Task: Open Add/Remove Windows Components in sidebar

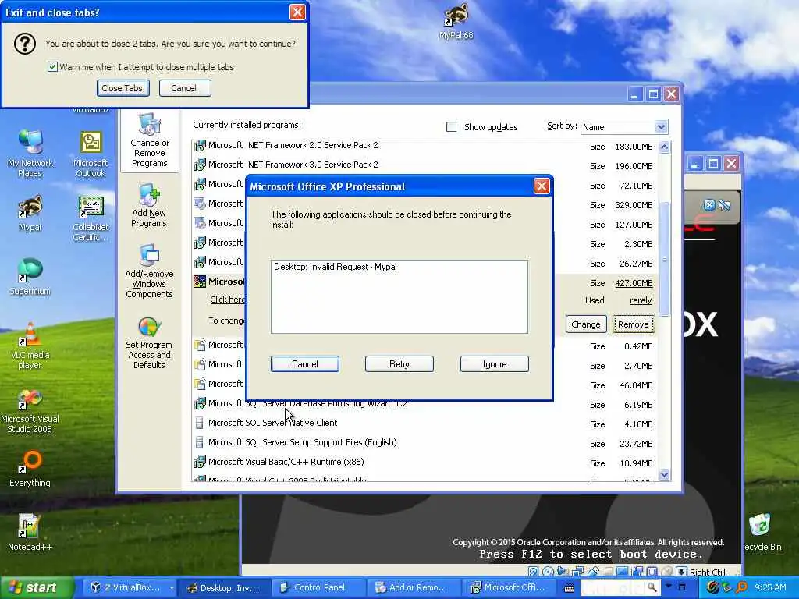Action: click(x=149, y=271)
